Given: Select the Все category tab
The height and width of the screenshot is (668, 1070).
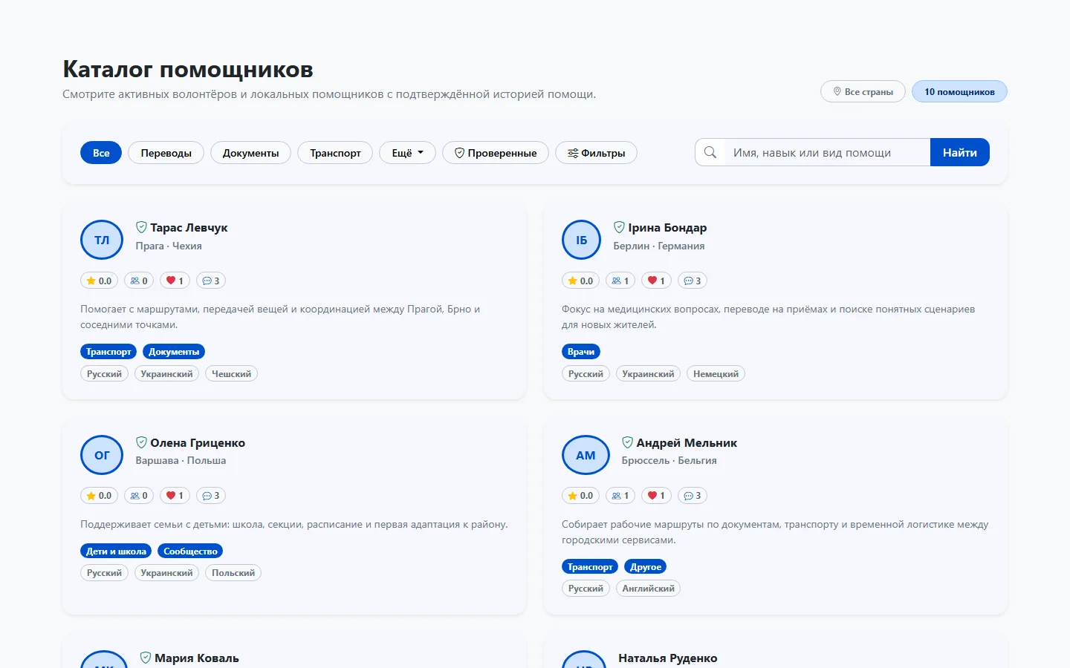Looking at the screenshot, I should [x=101, y=152].
